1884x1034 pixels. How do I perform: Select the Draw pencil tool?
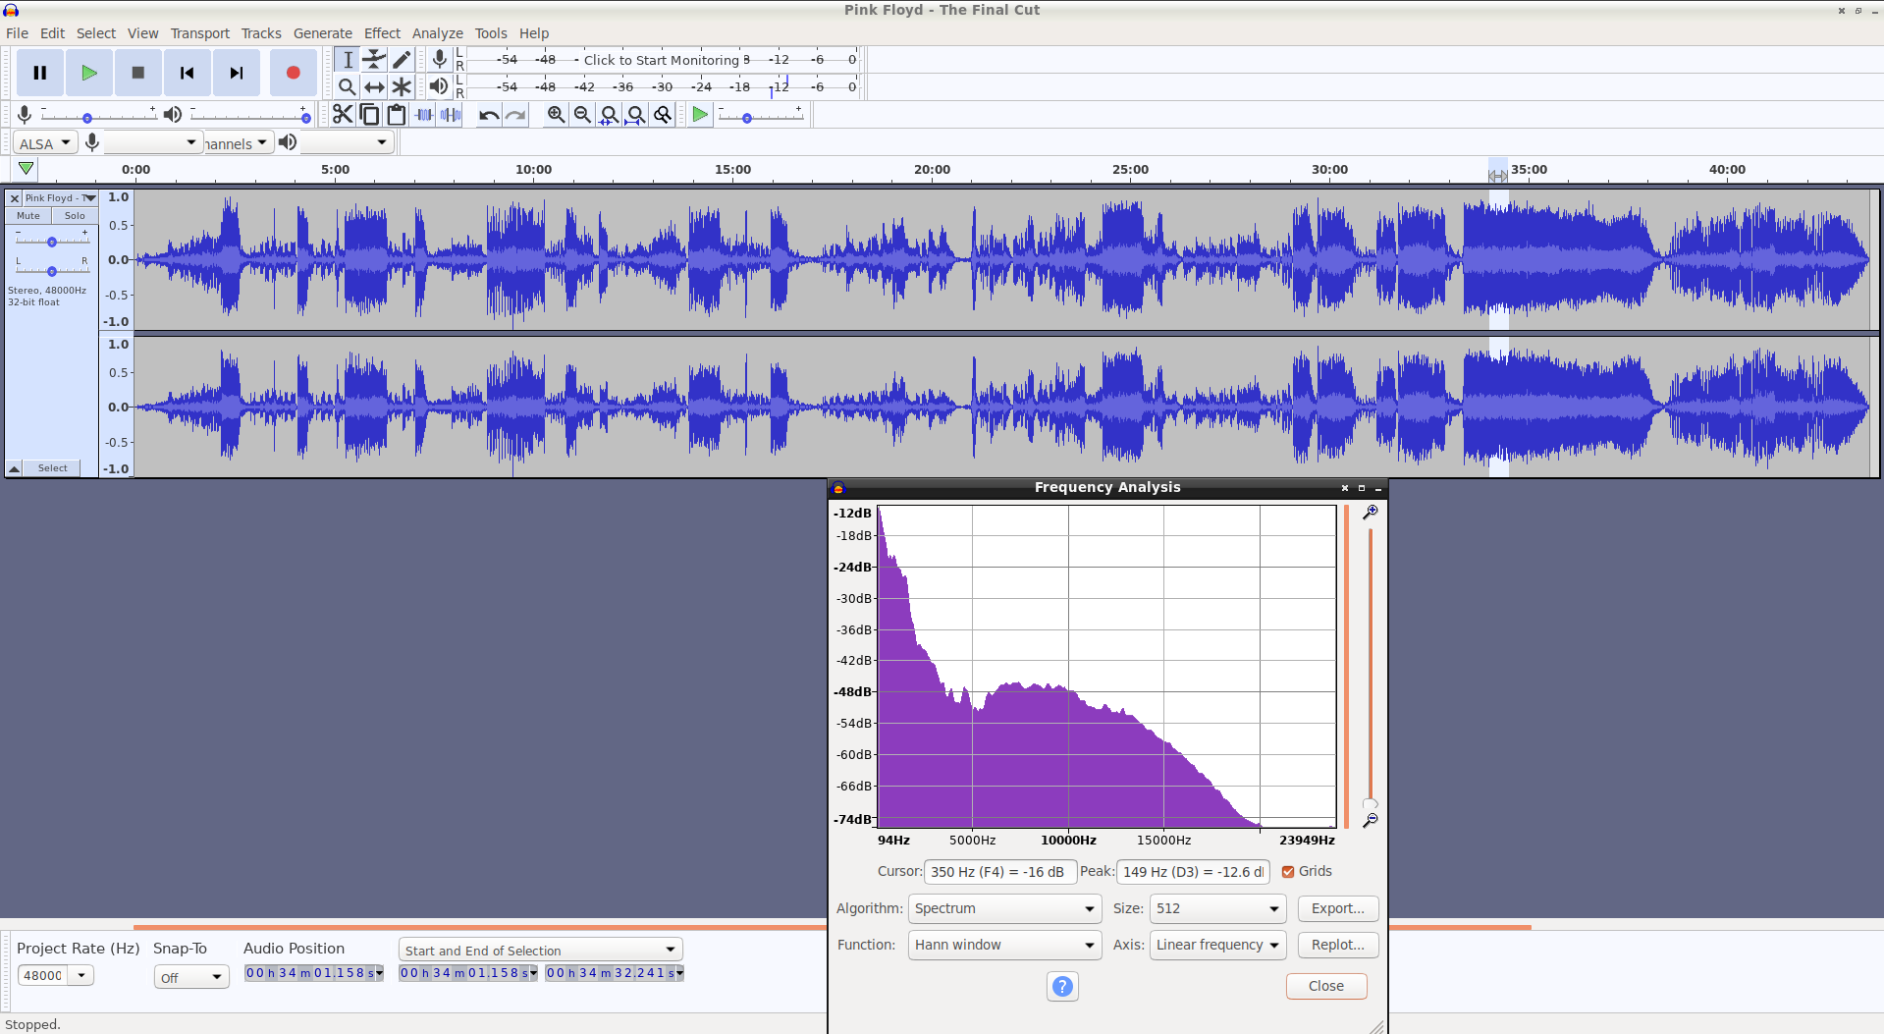(x=402, y=60)
